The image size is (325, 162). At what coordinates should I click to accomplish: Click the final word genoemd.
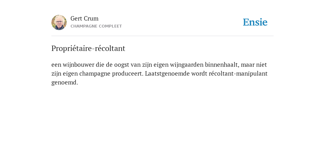pos(65,83)
